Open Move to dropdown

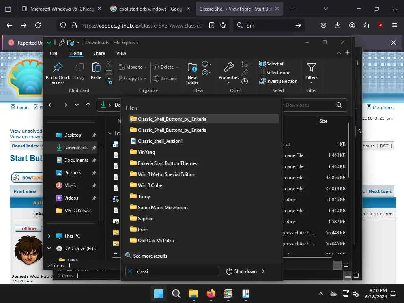[133, 67]
